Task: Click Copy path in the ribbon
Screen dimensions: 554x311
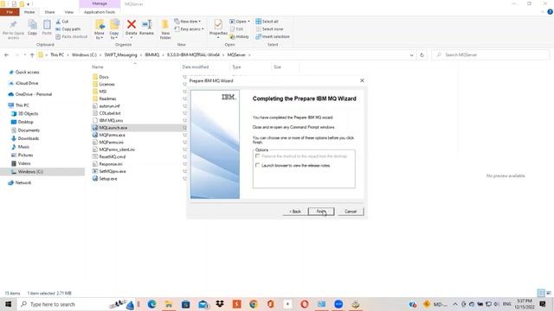Action: (68, 29)
